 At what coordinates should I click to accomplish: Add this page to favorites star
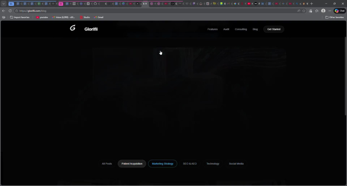tap(304, 11)
